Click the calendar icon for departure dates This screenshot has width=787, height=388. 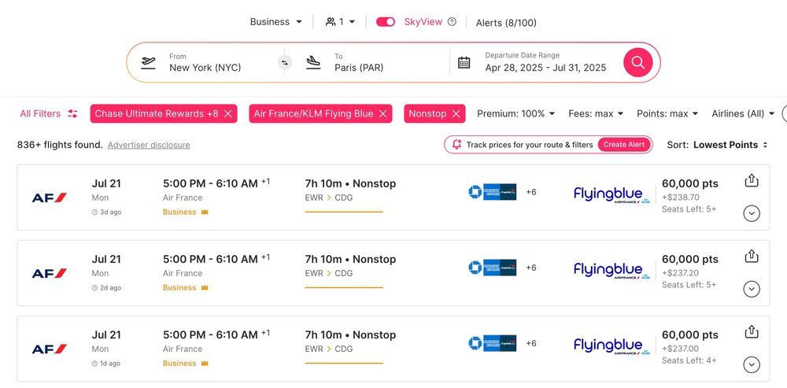(464, 62)
